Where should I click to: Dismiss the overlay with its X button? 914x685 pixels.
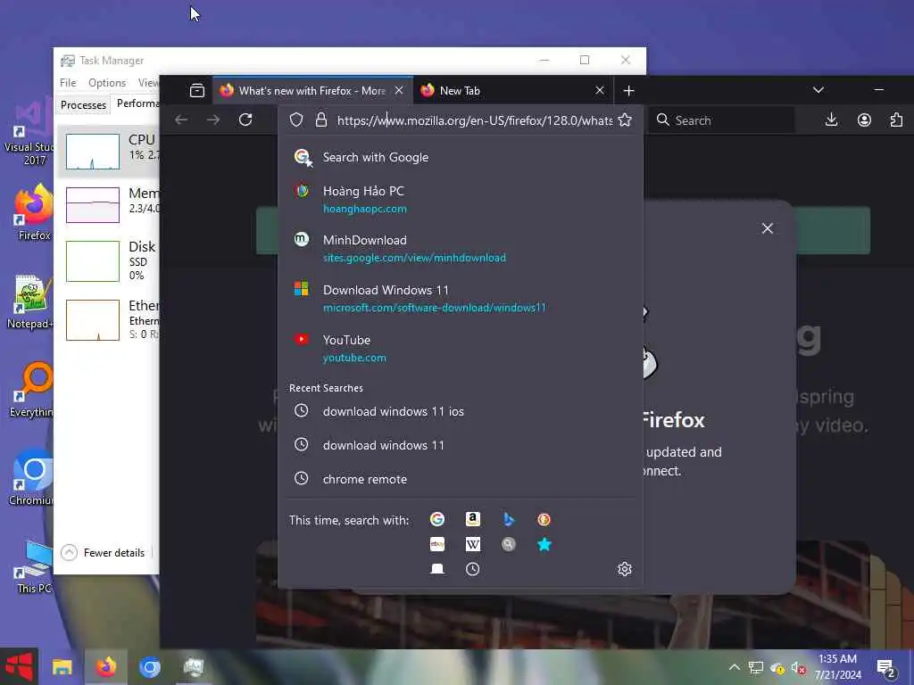coord(768,228)
